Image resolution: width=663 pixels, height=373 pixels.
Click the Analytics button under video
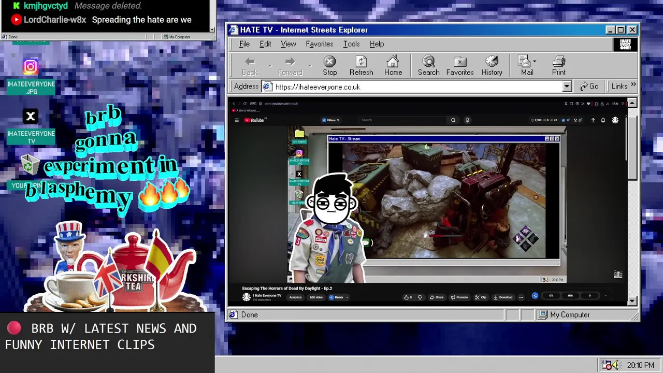click(x=295, y=297)
